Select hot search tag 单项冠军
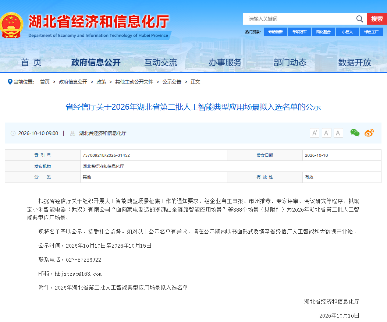The image size is (387, 322). click(299, 32)
